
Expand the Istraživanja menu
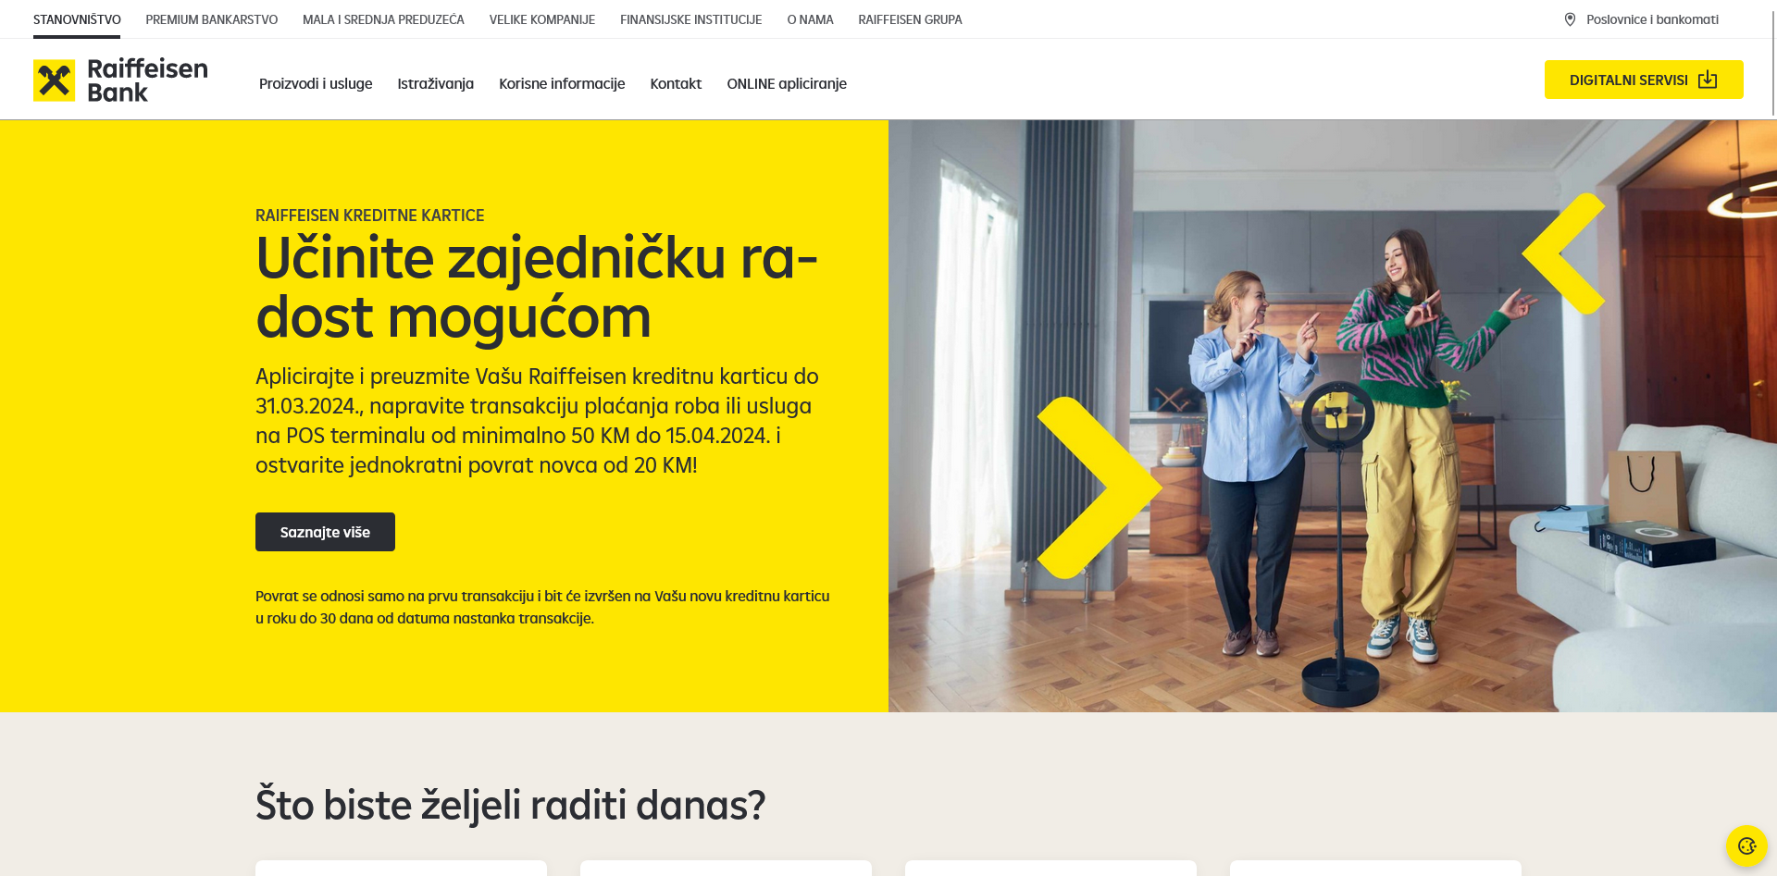coord(435,83)
